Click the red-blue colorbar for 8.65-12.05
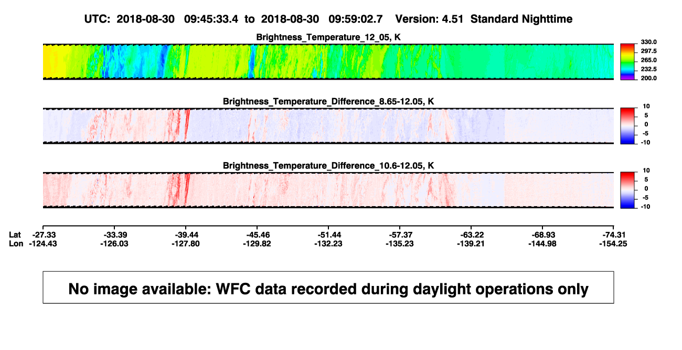Viewport: 682px width, 350px height. [x=627, y=126]
